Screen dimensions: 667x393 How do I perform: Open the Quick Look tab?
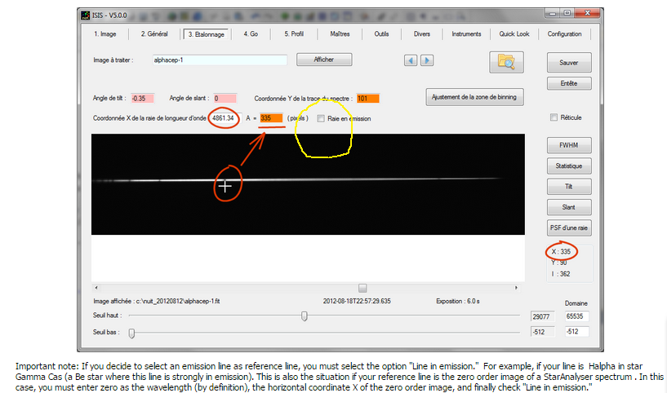pos(514,34)
